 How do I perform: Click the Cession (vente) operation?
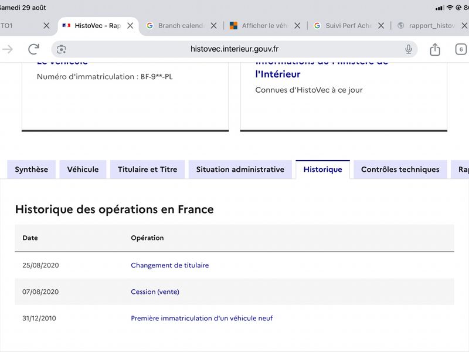point(155,292)
